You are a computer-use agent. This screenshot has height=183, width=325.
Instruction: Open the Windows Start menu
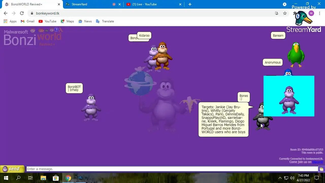coord(6,178)
